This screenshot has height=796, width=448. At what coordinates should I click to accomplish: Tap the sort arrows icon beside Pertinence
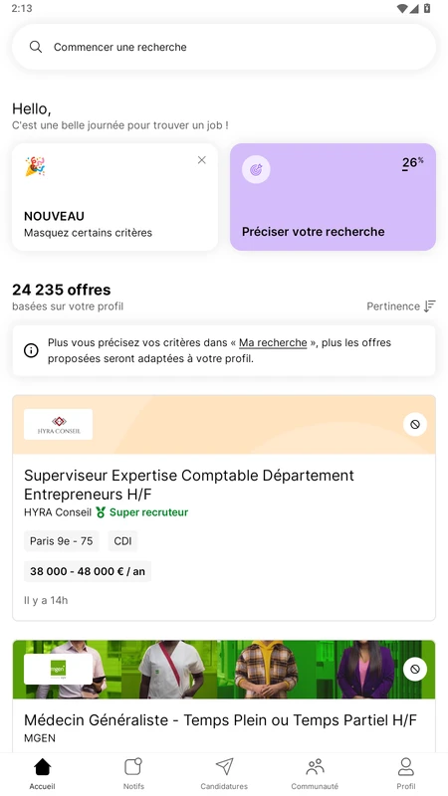430,306
